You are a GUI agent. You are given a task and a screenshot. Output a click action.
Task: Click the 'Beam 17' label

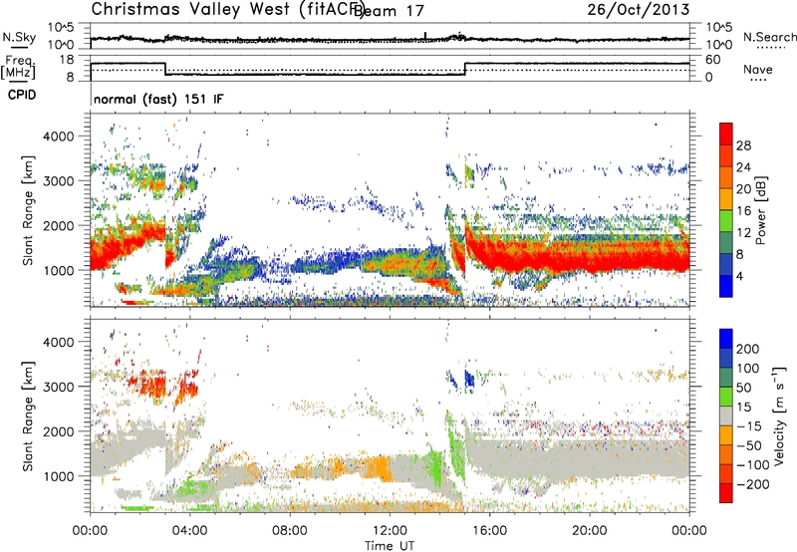pyautogui.click(x=389, y=11)
